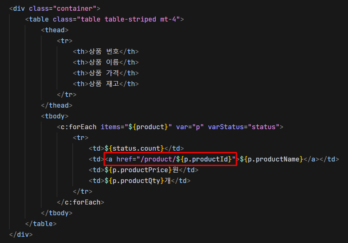The image size is (348, 243).
Task: Click the href="/product/${p.productId}" attribute
Action: pyautogui.click(x=176, y=159)
